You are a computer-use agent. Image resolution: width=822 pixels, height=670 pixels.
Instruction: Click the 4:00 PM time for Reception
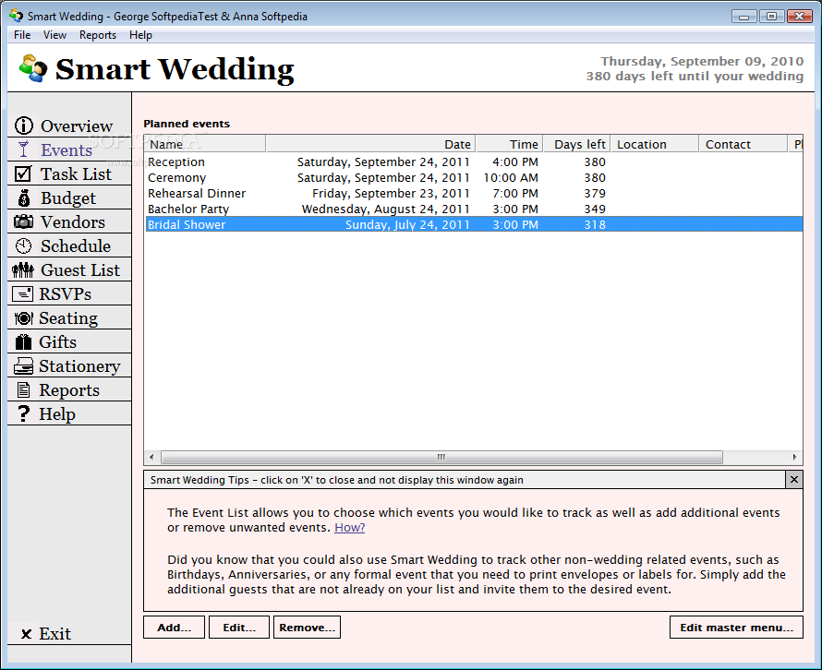[515, 162]
